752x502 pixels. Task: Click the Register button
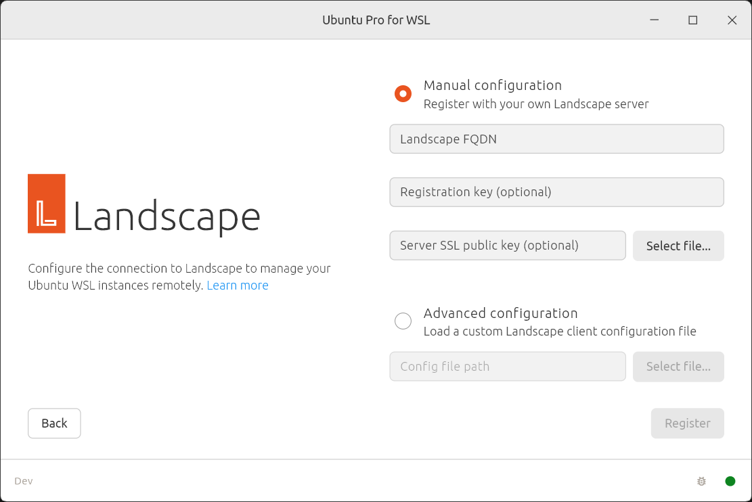(x=687, y=423)
